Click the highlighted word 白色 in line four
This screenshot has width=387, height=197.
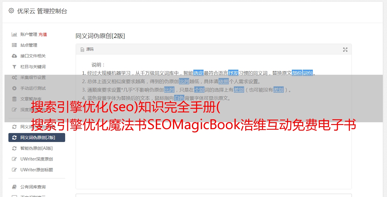pos(179,98)
